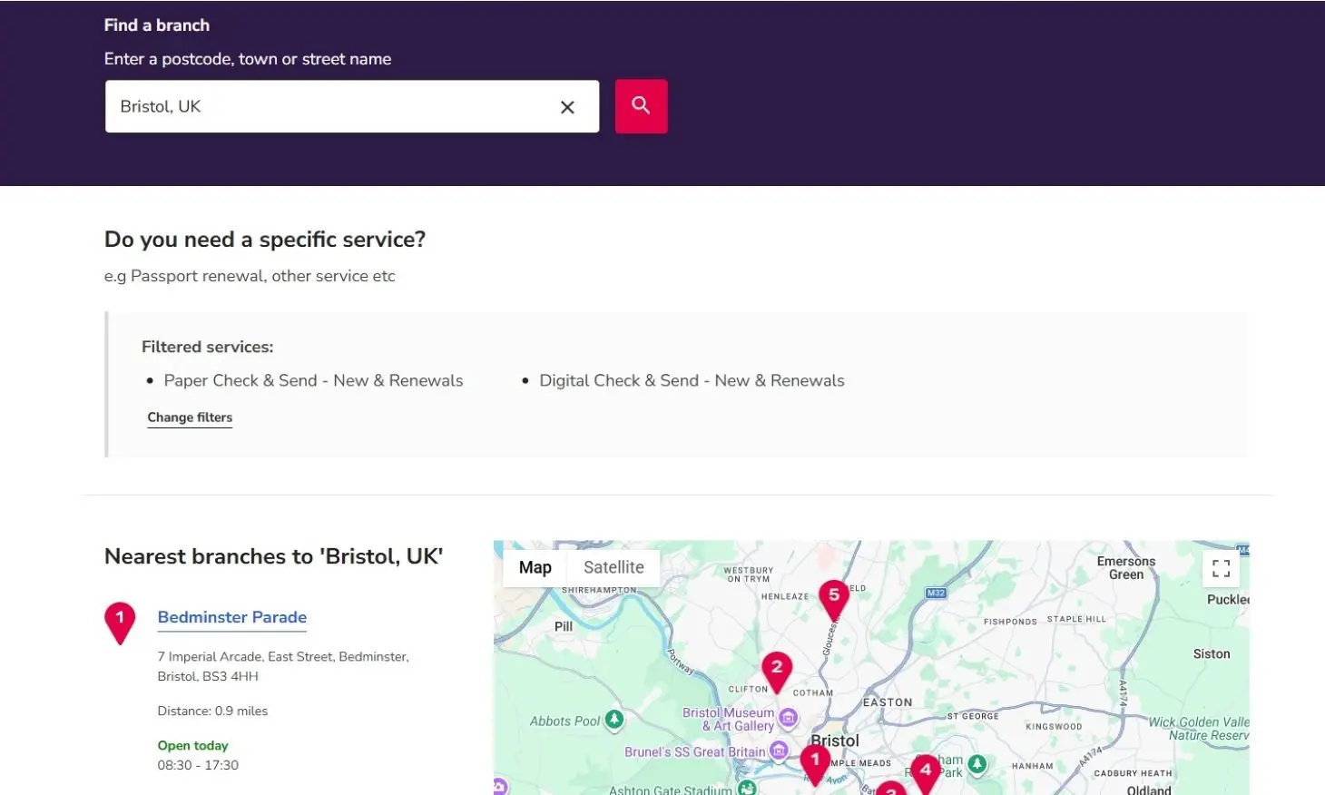Click 'Emersons Green' label on map
This screenshot has width=1325, height=795.
[1126, 568]
